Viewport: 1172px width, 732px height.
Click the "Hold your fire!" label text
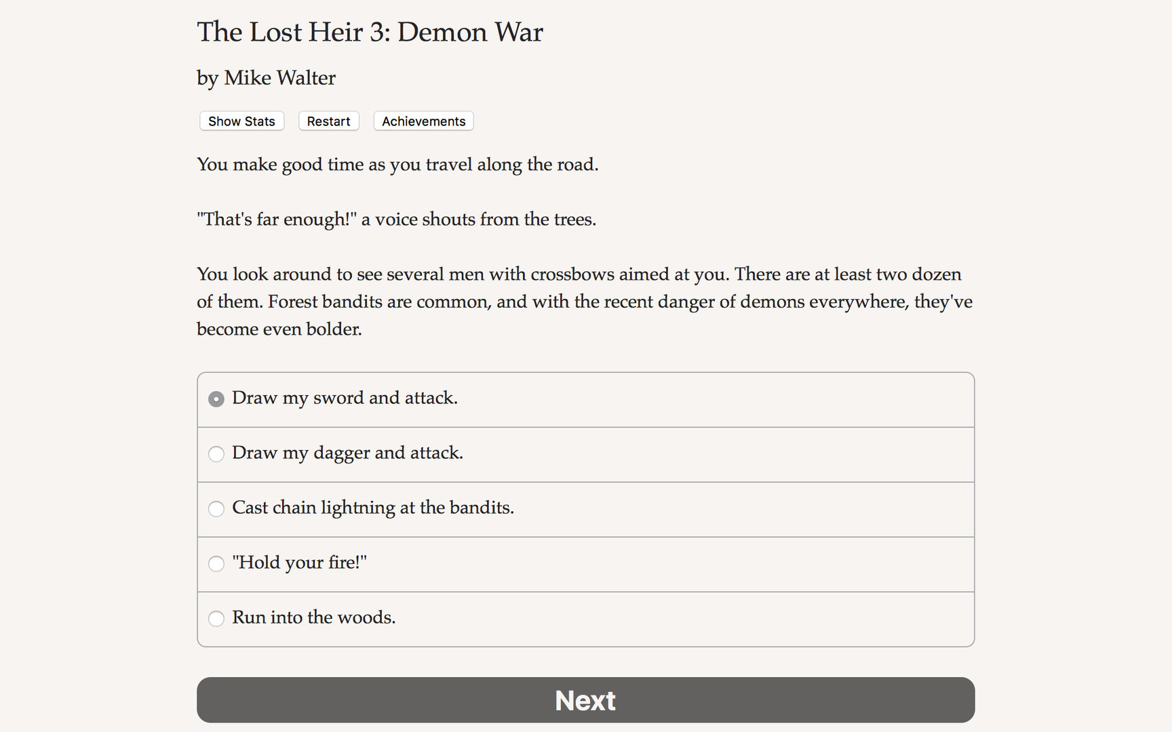[x=300, y=564]
